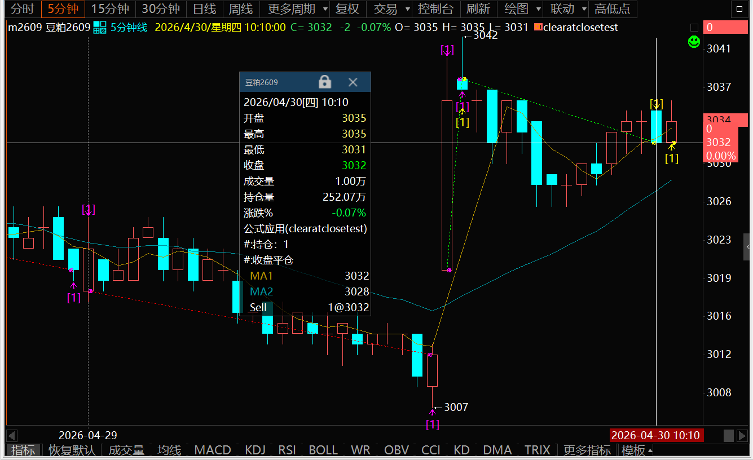Switch to the 5分钟 period

pyautogui.click(x=63, y=9)
